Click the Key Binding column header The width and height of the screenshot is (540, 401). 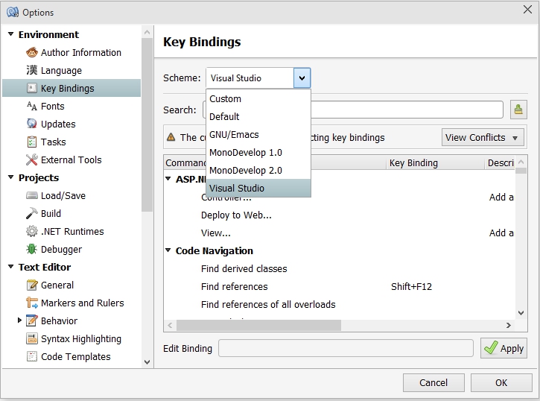tap(435, 163)
